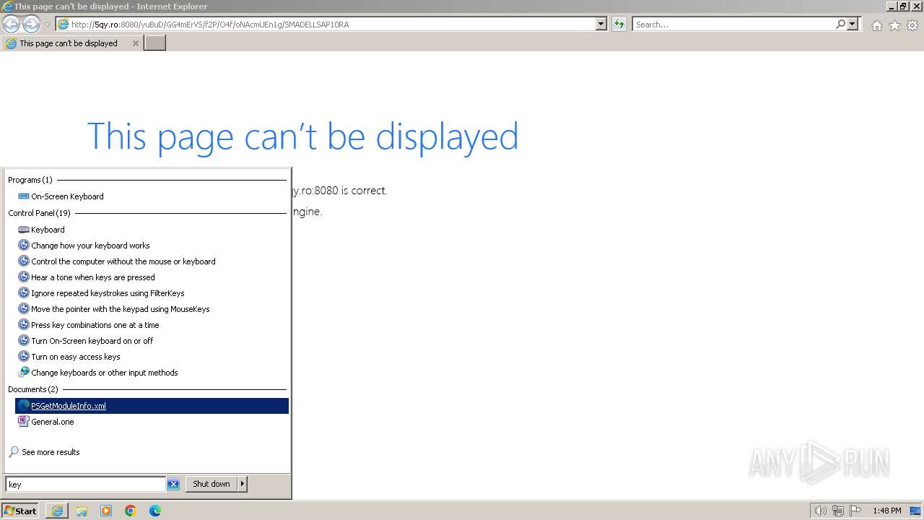Image resolution: width=924 pixels, height=520 pixels.
Task: Click the Shut down button
Action: pyautogui.click(x=212, y=484)
